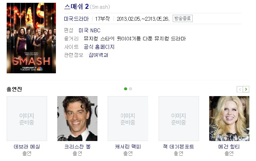Open the 데브라 메싱 name link

[27, 147]
